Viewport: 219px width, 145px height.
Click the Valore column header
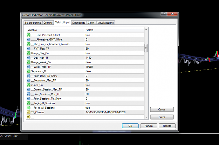click(x=115, y=30)
